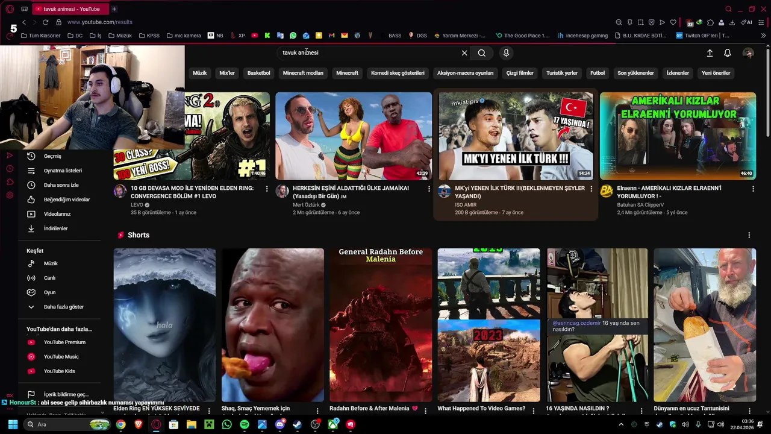The height and width of the screenshot is (434, 771).
Task: Reload the page in Opera toolbar
Action: [x=45, y=22]
